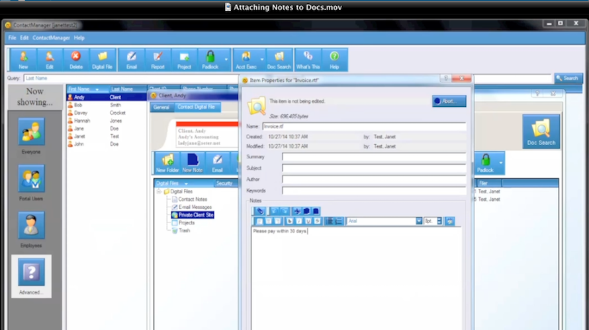
Task: Click the Summary input field
Action: (x=374, y=157)
